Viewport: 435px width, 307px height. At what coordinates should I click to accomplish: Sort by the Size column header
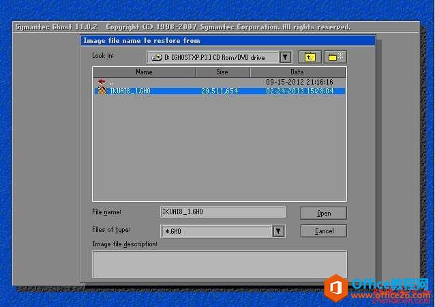click(222, 72)
